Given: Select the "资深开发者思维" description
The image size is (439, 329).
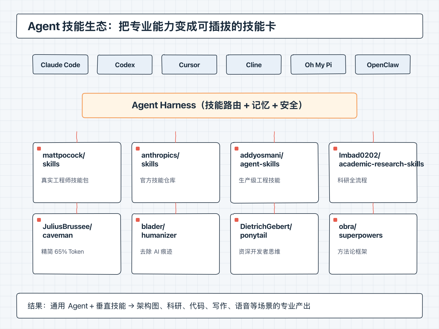Looking at the screenshot, I should click(260, 251).
